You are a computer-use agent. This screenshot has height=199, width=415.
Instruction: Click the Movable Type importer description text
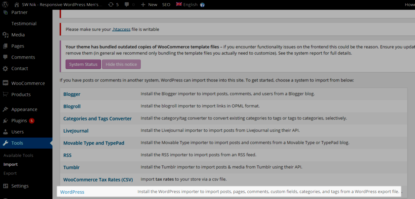[x=245, y=143]
